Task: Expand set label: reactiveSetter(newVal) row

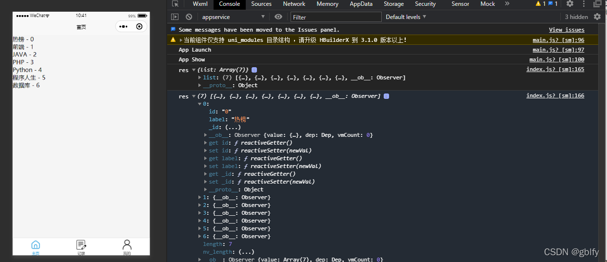Action: (x=206, y=166)
